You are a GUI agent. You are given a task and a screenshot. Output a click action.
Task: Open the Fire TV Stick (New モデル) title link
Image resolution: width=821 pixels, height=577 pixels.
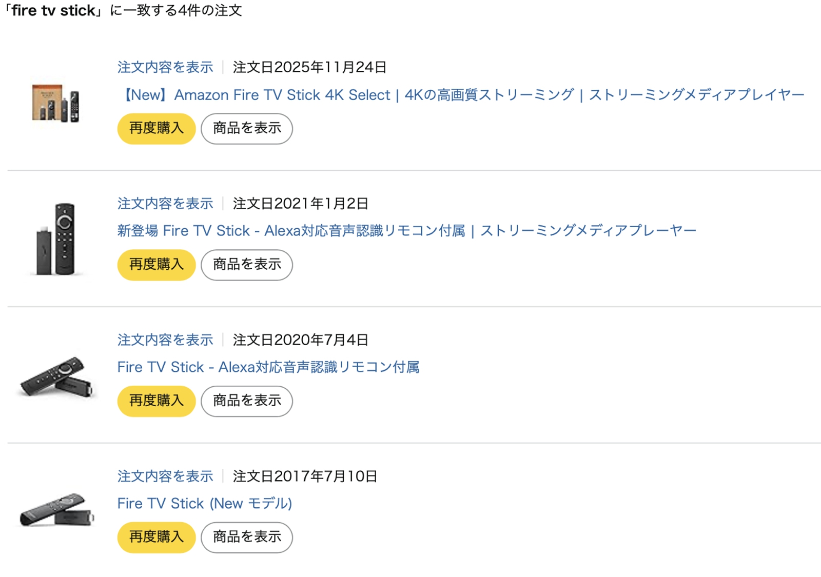click(x=204, y=504)
